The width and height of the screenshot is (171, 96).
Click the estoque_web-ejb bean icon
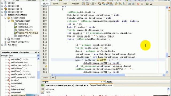point(6,9)
